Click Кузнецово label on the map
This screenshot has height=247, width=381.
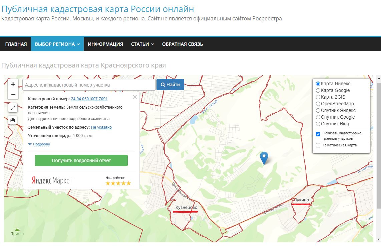pyautogui.click(x=186, y=207)
